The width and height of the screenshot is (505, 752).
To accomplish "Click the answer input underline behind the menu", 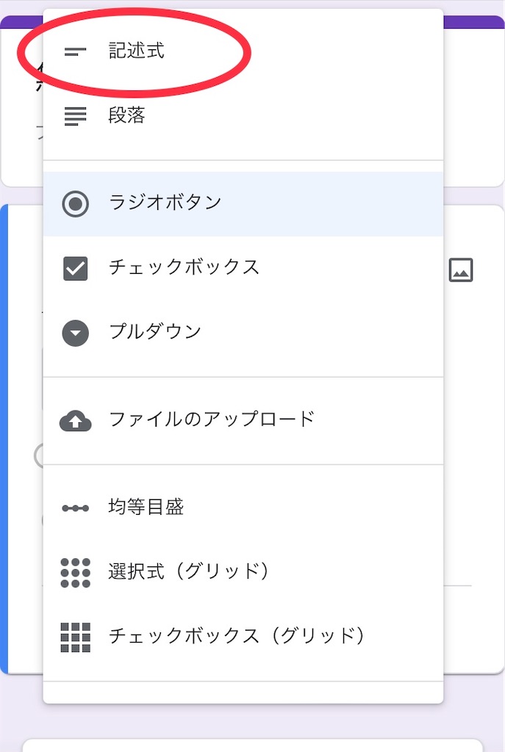I will click(x=459, y=585).
